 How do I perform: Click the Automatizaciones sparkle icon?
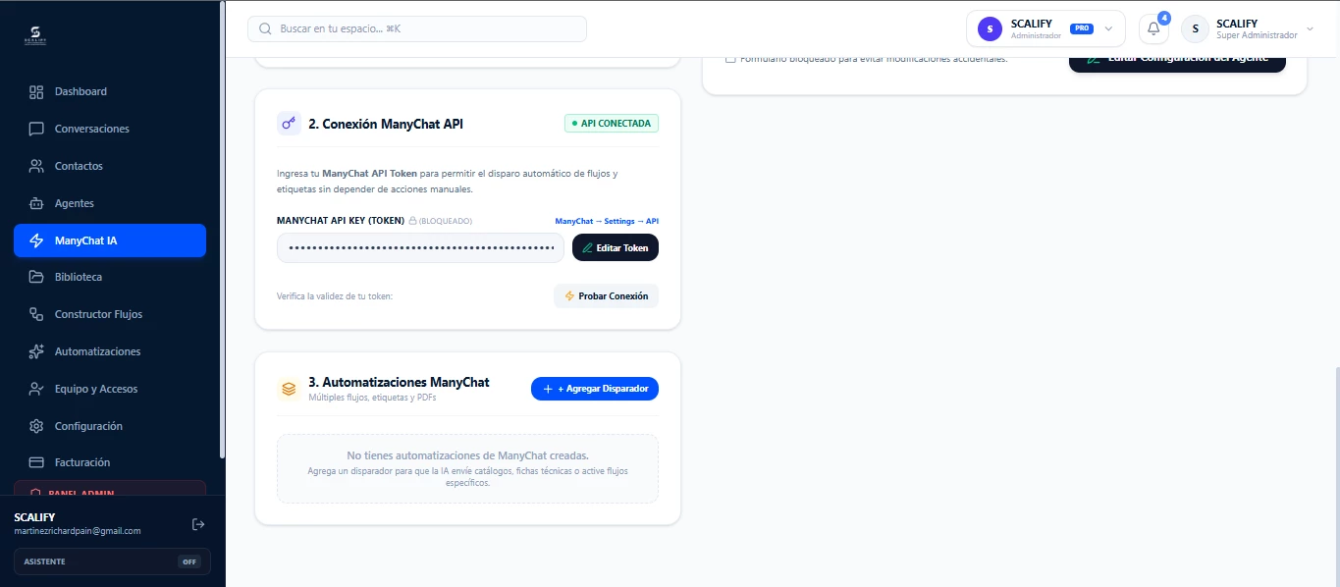pos(36,352)
